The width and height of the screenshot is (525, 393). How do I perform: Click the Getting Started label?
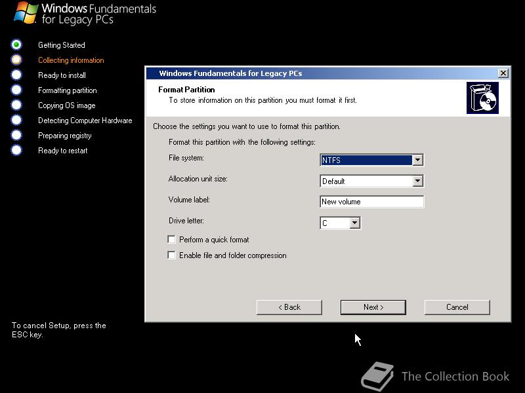tap(62, 45)
